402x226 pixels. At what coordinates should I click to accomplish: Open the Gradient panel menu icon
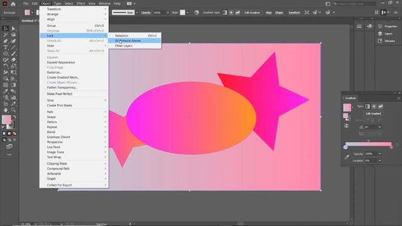coord(399,98)
